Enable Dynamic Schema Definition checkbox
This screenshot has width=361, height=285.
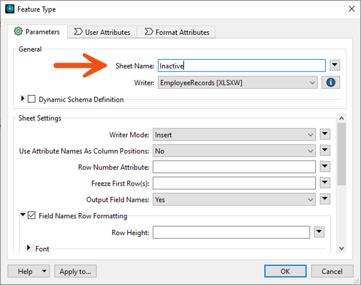[x=32, y=99]
